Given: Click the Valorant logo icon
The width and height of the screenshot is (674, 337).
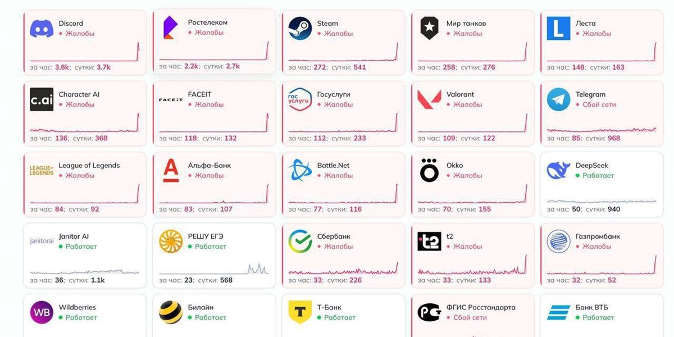Looking at the screenshot, I should click(429, 99).
